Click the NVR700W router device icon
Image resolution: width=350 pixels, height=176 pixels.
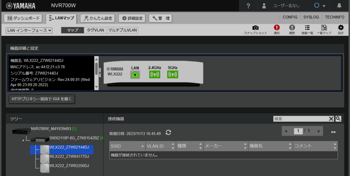point(22,132)
